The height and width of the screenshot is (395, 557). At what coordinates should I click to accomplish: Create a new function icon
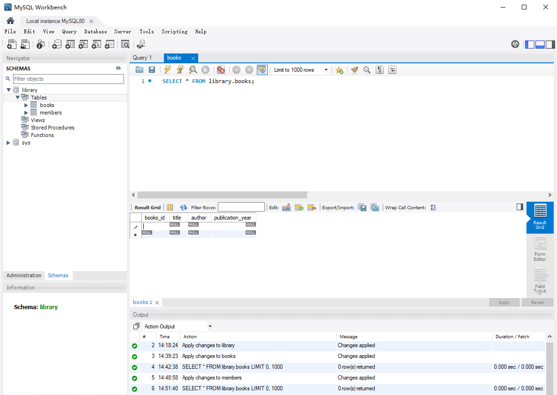click(109, 45)
